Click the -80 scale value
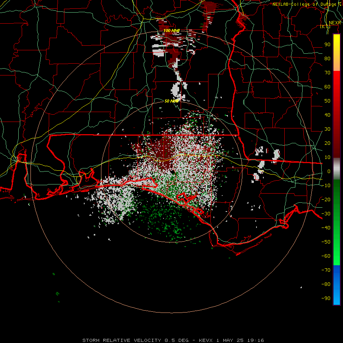343x343 pixels. 326,284
